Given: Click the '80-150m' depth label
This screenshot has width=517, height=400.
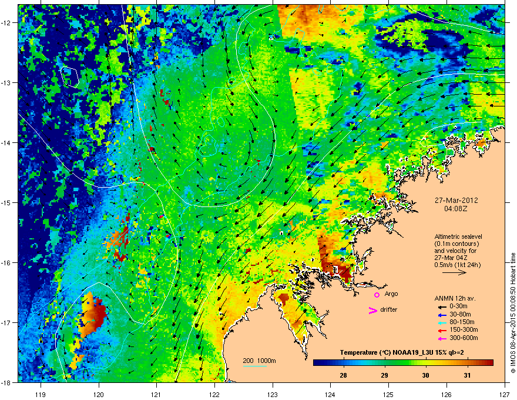Looking at the screenshot, I should point(462,322).
